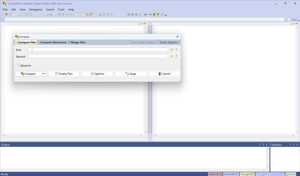The width and height of the screenshot is (300, 176).
Task: Switch to Merge Files tab
Action: 77,42
